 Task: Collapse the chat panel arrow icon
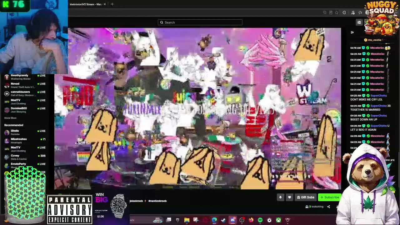(x=352, y=32)
